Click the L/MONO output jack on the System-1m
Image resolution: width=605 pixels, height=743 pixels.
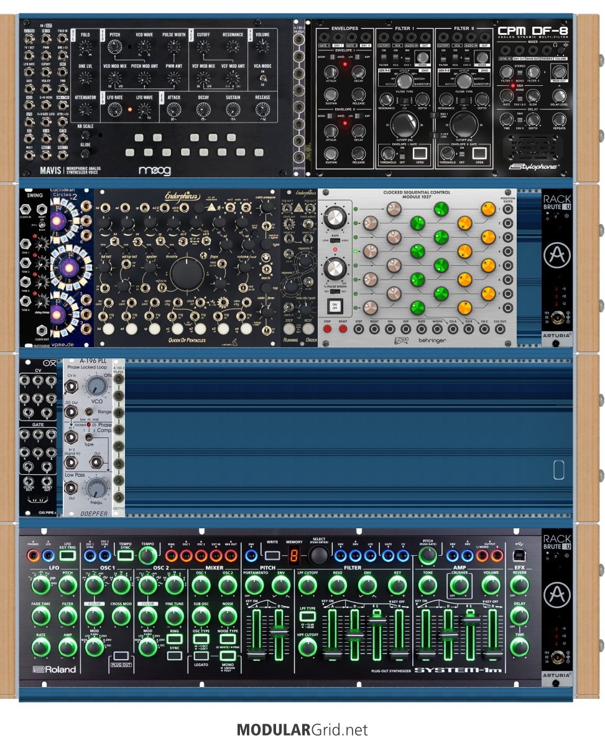tap(482, 555)
